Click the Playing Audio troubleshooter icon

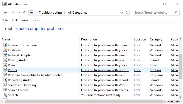point(5,60)
